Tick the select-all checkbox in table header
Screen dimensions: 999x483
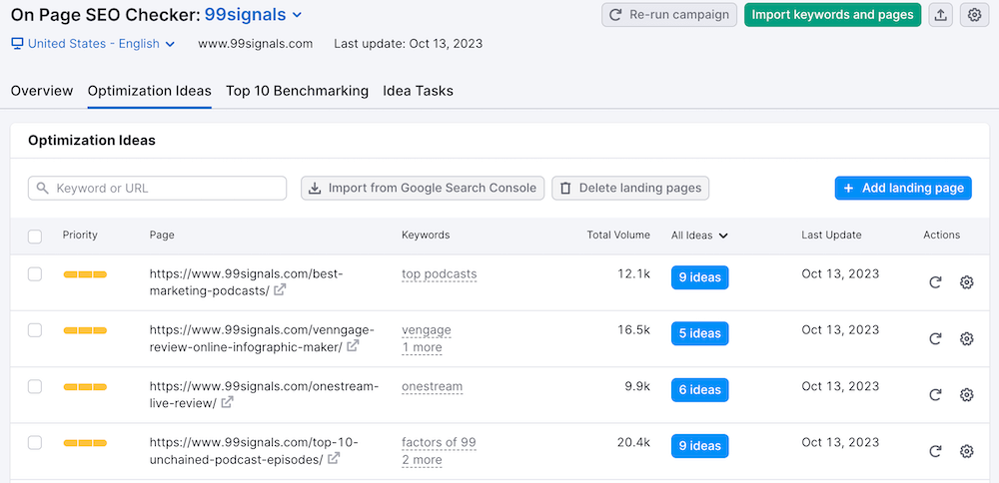(35, 237)
